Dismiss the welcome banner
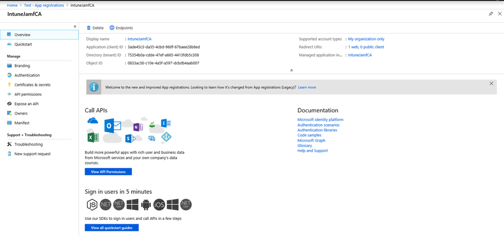This screenshot has width=504, height=236. 491,84
